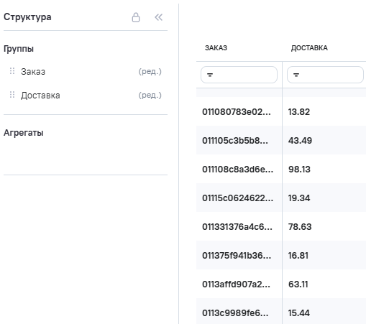Grab the drag handle next to Заказ
366x324 pixels.
click(12, 71)
